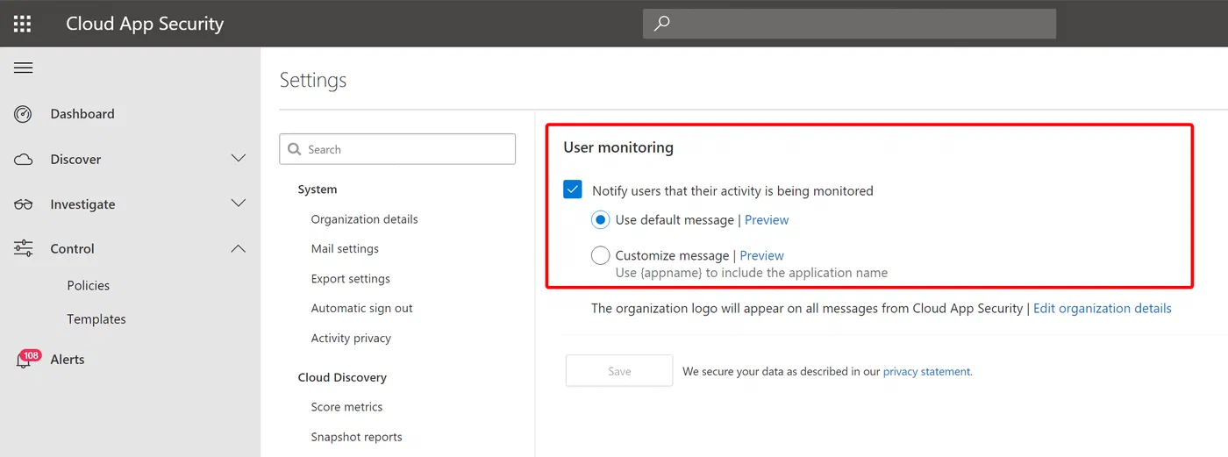Click the Save button
Viewport: 1228px width, 457px height.
[x=619, y=371]
